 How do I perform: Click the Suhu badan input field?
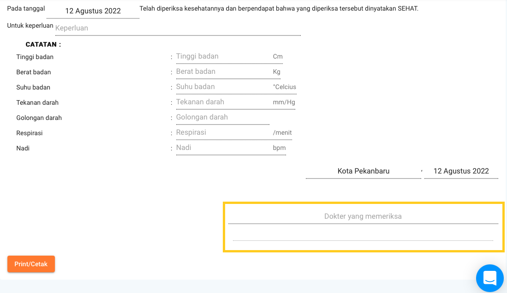[x=223, y=87]
